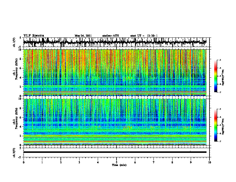The width and height of the screenshot is (236, 182).
Task: Click the "ch.1(V)" waveform axis label
Action: pos(14,42)
